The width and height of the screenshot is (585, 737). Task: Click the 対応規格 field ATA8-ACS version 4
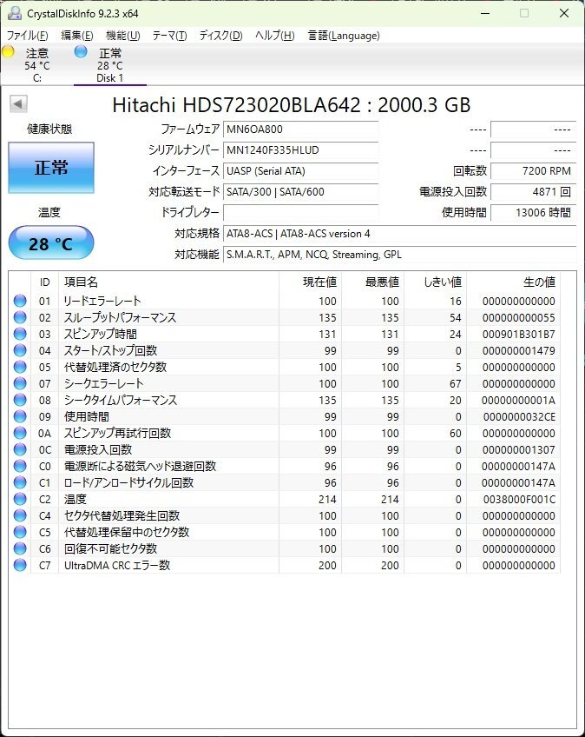coord(399,233)
